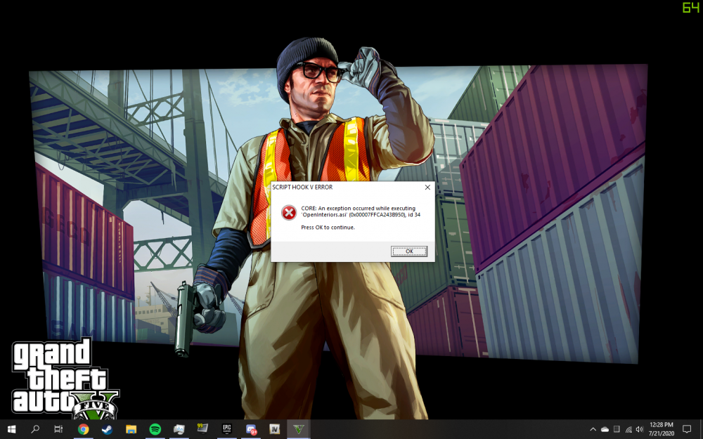Check Wi-Fi network status in the tray

628,428
